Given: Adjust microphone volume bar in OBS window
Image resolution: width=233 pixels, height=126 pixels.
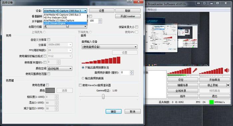Looking at the screenshot, I should (x=179, y=71).
